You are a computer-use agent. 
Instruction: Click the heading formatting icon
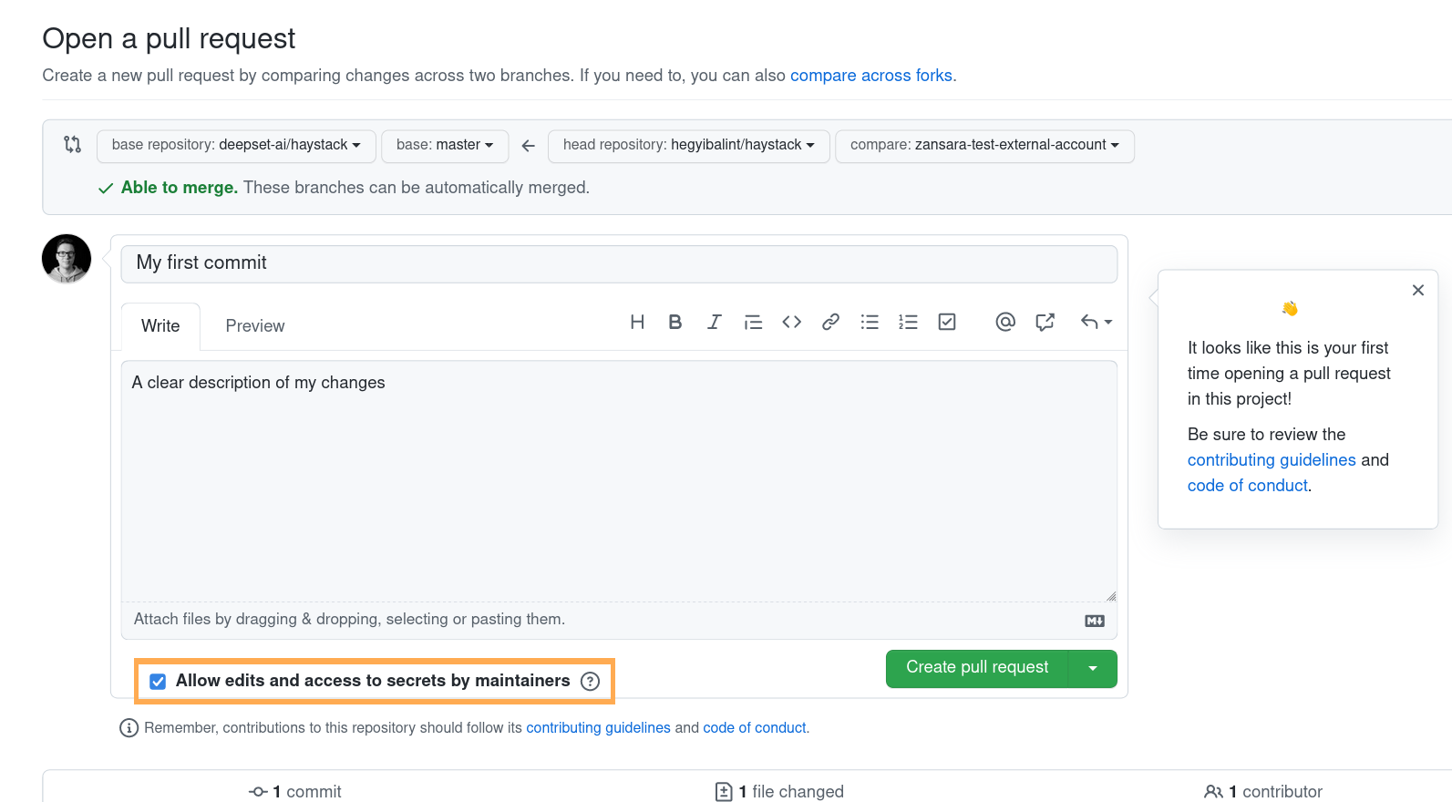tap(637, 322)
